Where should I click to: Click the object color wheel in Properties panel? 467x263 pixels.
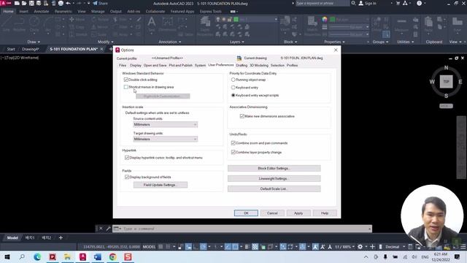pos(325,20)
